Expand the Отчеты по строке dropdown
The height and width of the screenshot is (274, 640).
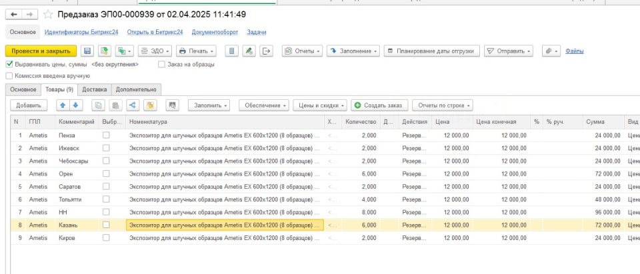point(443,105)
